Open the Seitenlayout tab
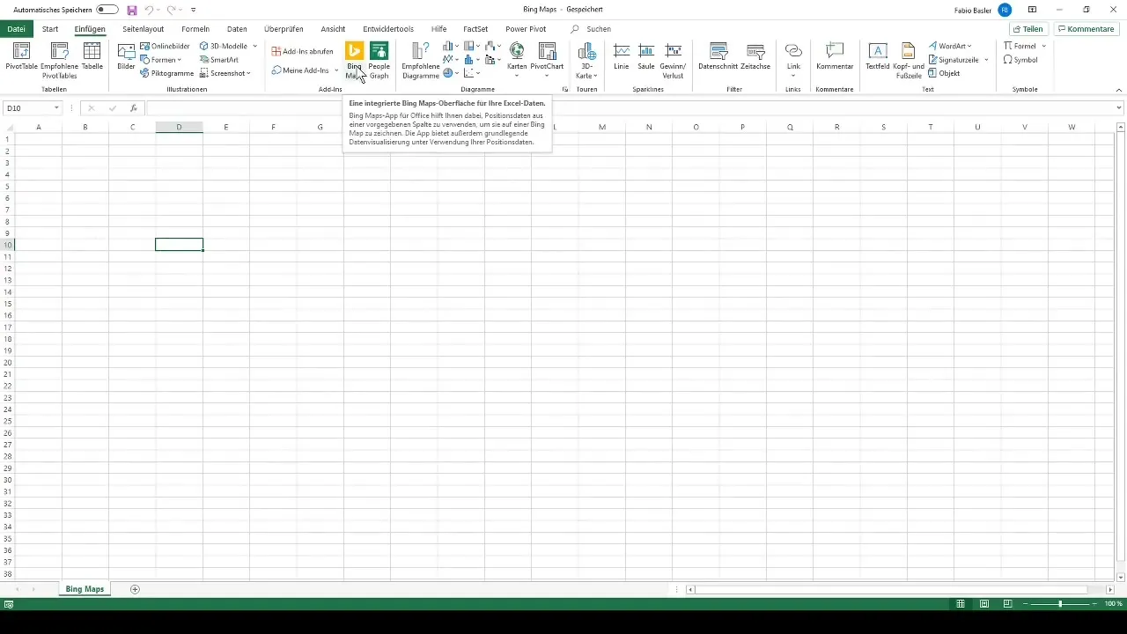 point(143,29)
